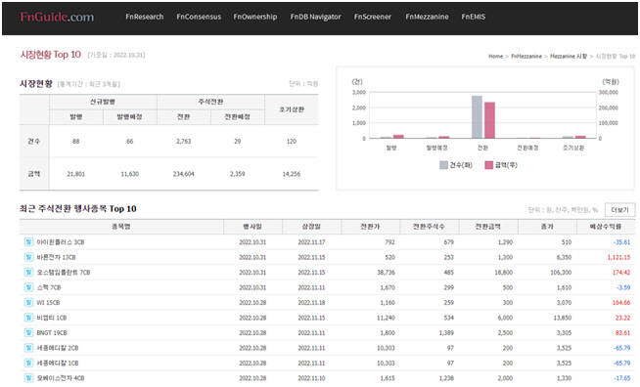Click the icon beside 스맥 7CB
640x387 pixels.
pos(28,287)
